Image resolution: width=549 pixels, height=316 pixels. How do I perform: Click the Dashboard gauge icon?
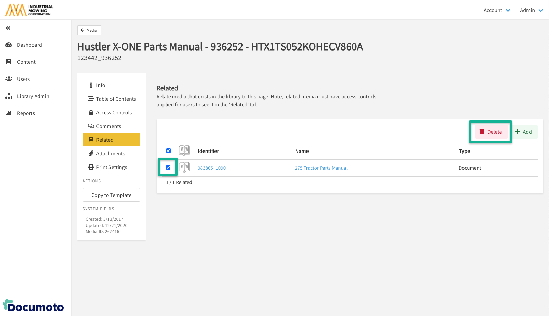pos(9,45)
